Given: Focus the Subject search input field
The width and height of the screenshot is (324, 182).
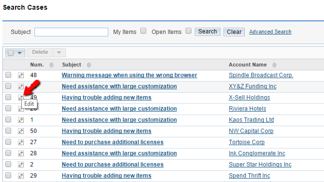Looking at the screenshot, I should coord(71,32).
